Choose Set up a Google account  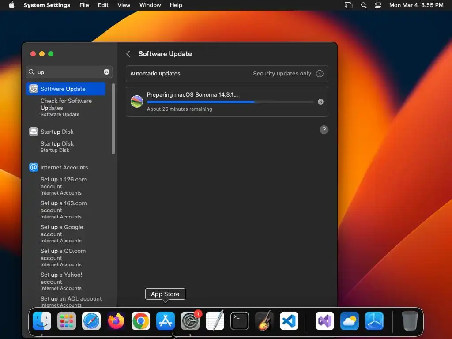pos(62,234)
